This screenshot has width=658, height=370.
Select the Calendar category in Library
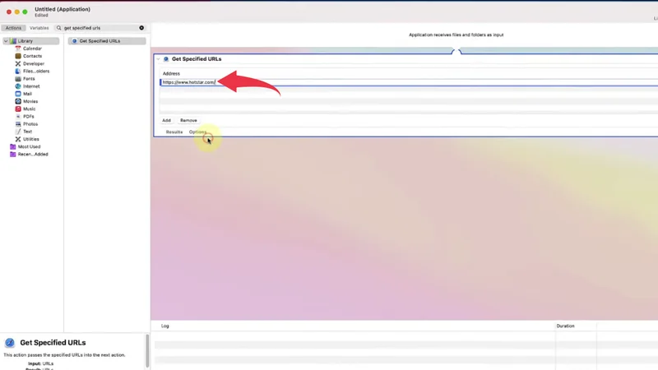tap(31, 49)
